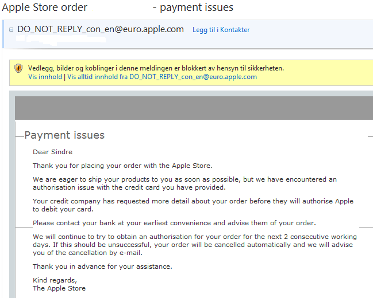The width and height of the screenshot is (373, 298).
Task: Click the signature The Apple Store
Action: point(59,288)
